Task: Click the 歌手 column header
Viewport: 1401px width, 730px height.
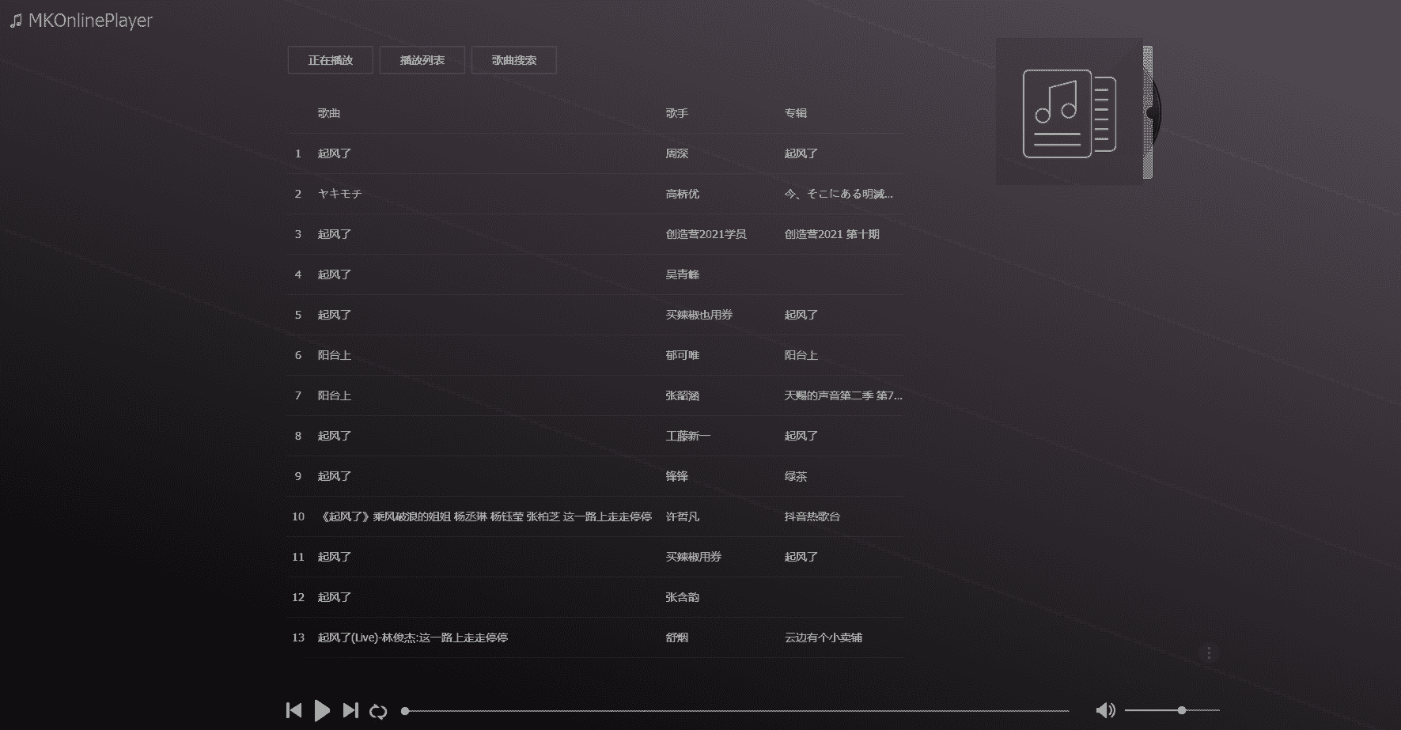Action: (676, 113)
